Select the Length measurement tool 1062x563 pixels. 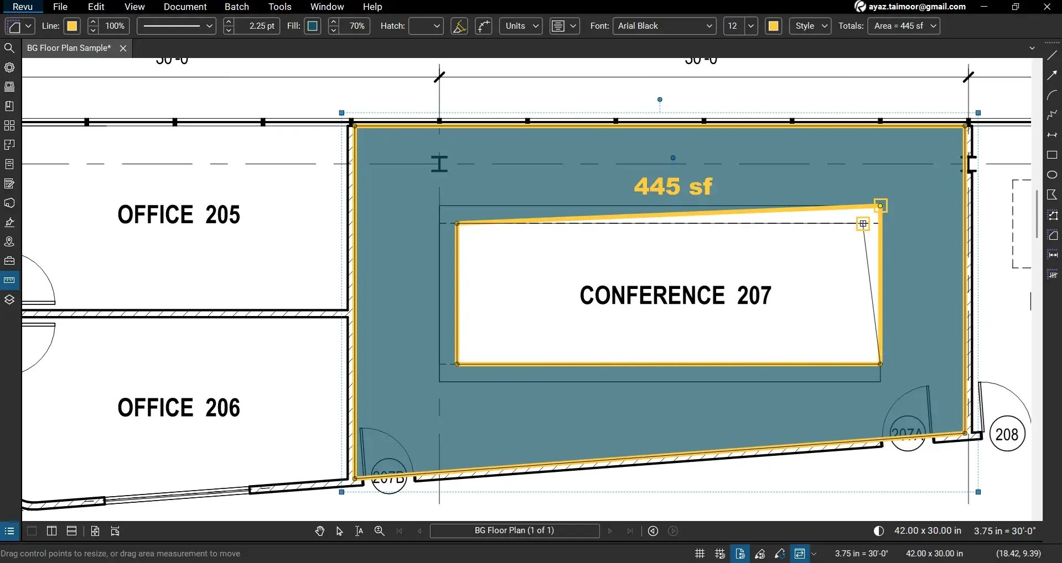point(1052,255)
